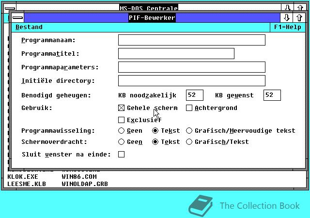
Task: Select the KB noodzakelijk value field
Action: (195, 95)
